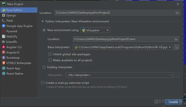Check Create a main.py welcome script

[43, 83]
